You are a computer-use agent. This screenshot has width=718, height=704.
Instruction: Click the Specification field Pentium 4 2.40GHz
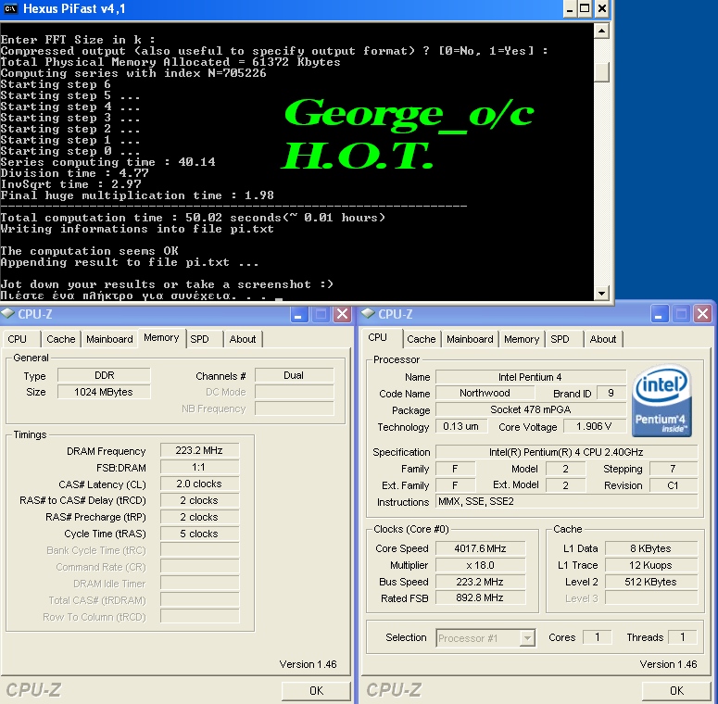pyautogui.click(x=566, y=452)
